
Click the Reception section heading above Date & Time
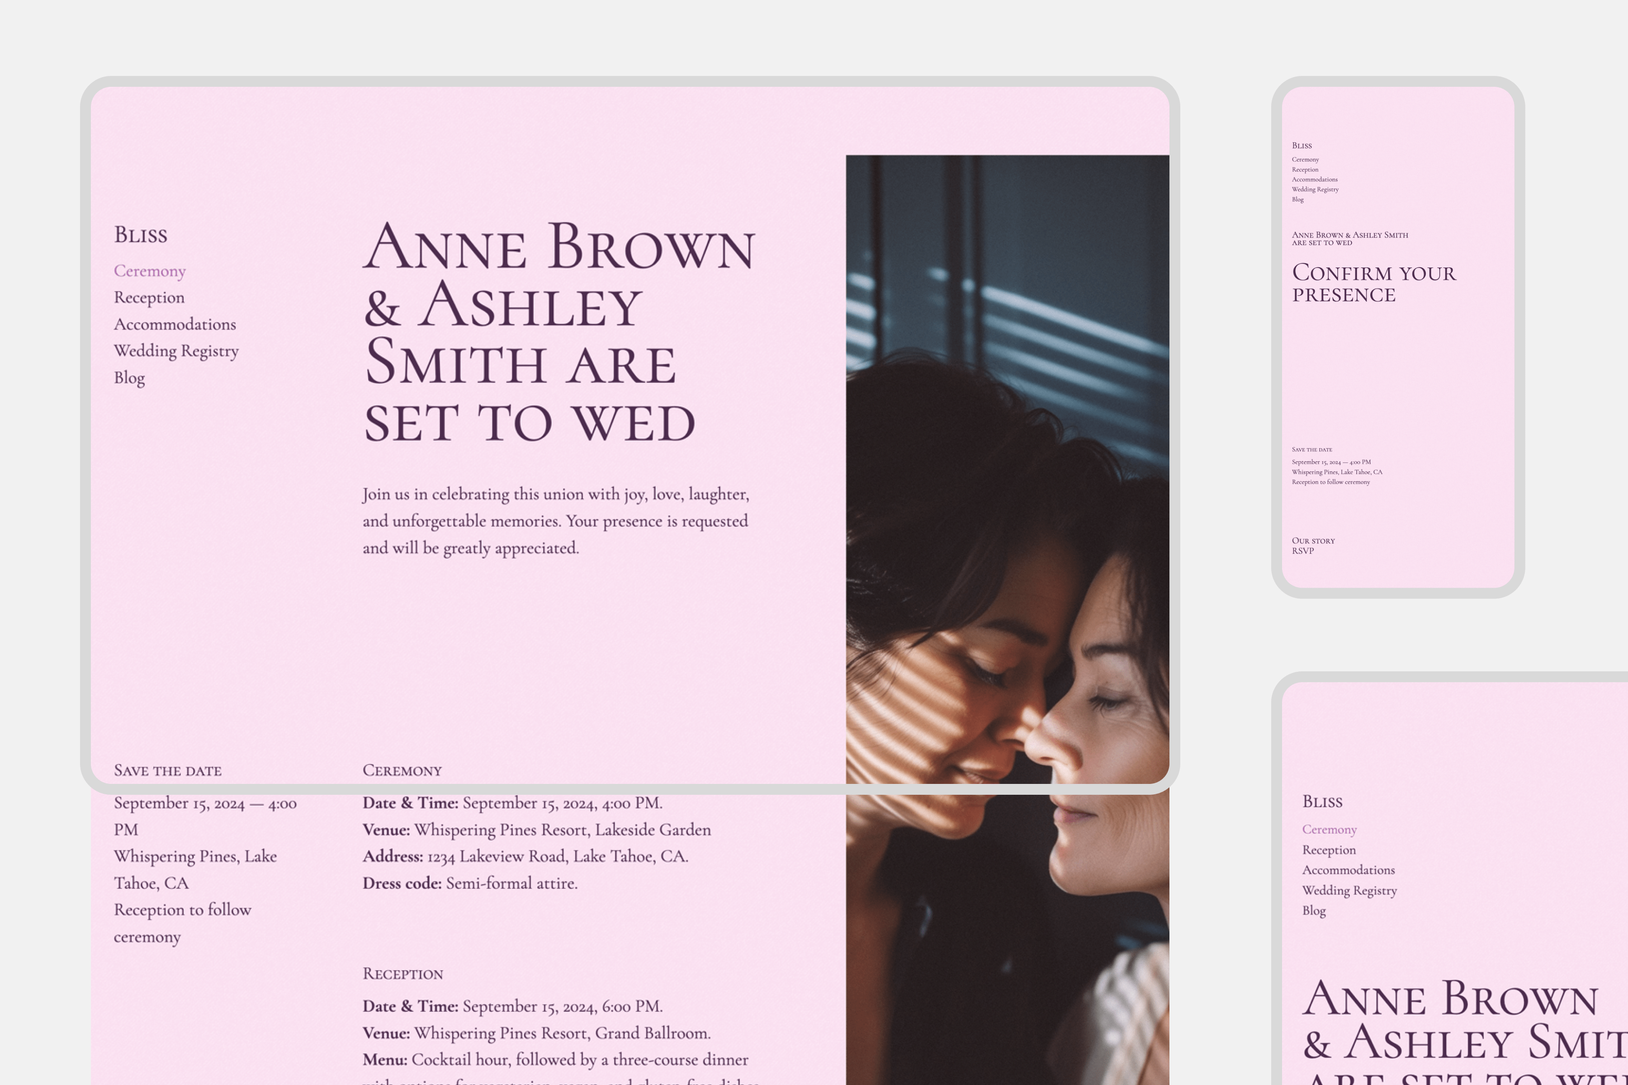click(x=402, y=974)
